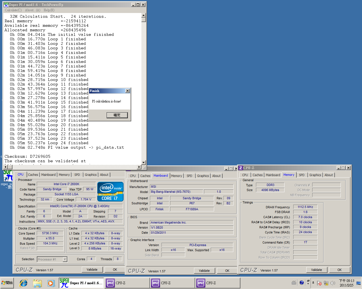Select CPU tab in right CPU-Z window
Image resolution: width=362 pixels, height=289 pixels.
[245, 175]
